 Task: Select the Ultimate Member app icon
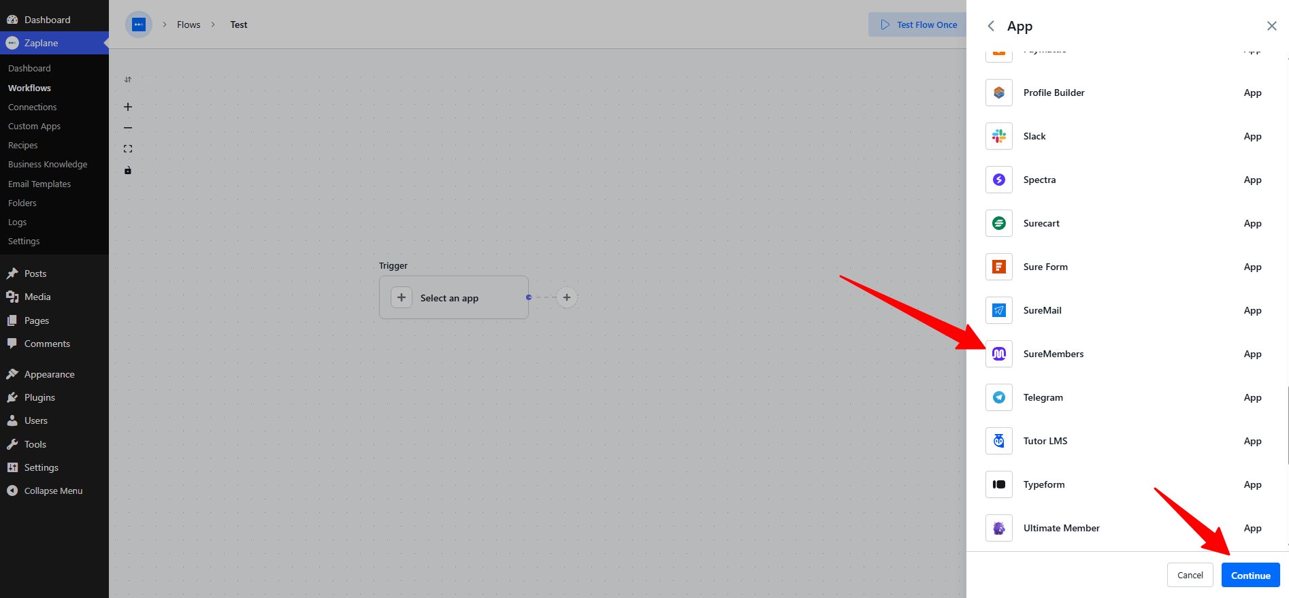point(999,528)
